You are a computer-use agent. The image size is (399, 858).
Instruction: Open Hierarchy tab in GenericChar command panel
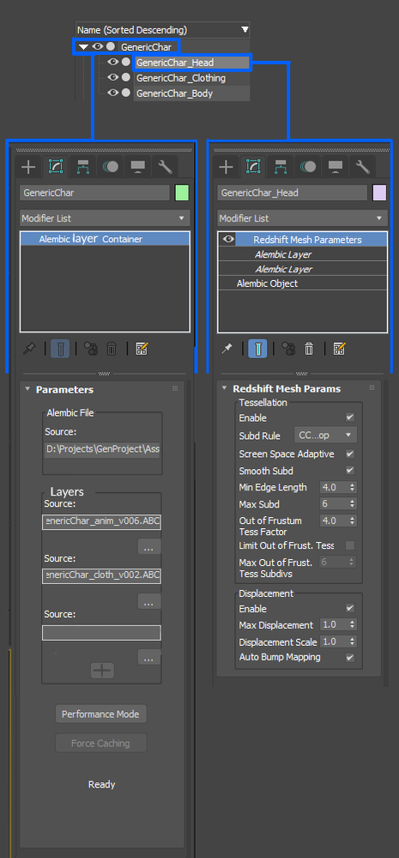[x=83, y=167]
